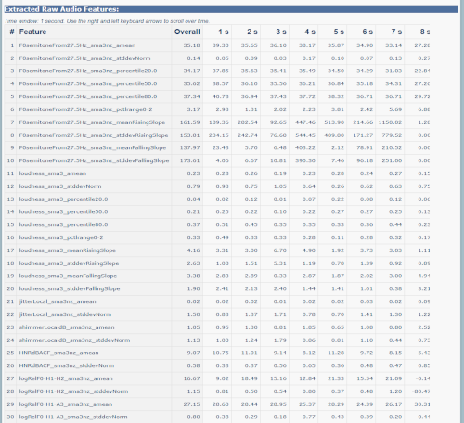
Task: Click shimmerLocaldB_sma3nz_stddevNorm feature name
Action: (74, 340)
